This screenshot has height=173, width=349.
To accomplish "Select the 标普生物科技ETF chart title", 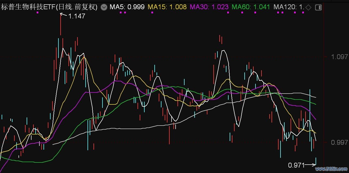I will coord(49,7).
